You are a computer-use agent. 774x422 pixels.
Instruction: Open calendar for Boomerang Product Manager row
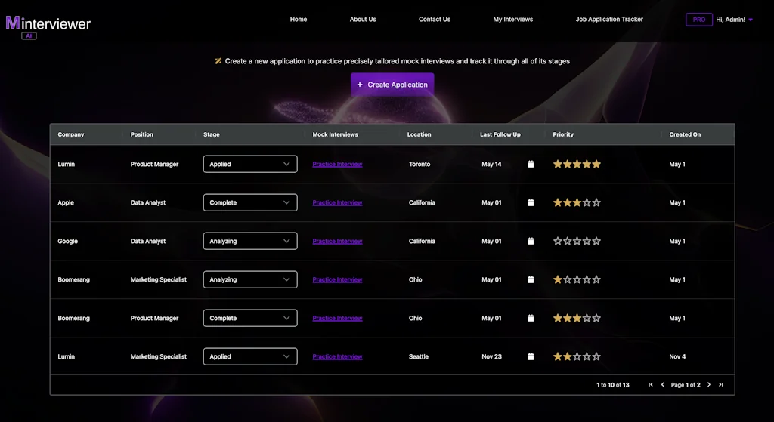coord(531,318)
